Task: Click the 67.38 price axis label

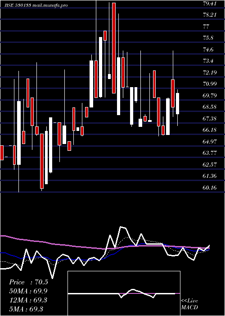Action: 210,118
